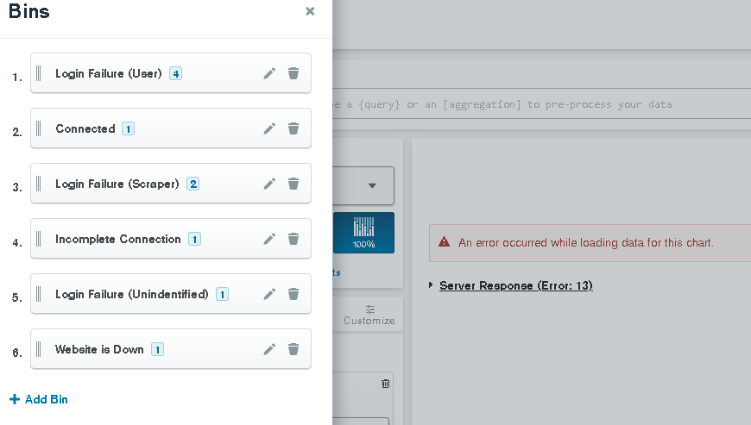Close the Bins panel
The image size is (751, 425).
[310, 11]
